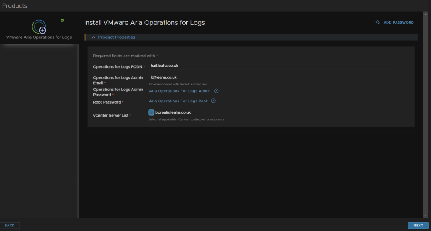Toggle the borealis.leaha.co.uk vCenter checkbox

pyautogui.click(x=151, y=112)
